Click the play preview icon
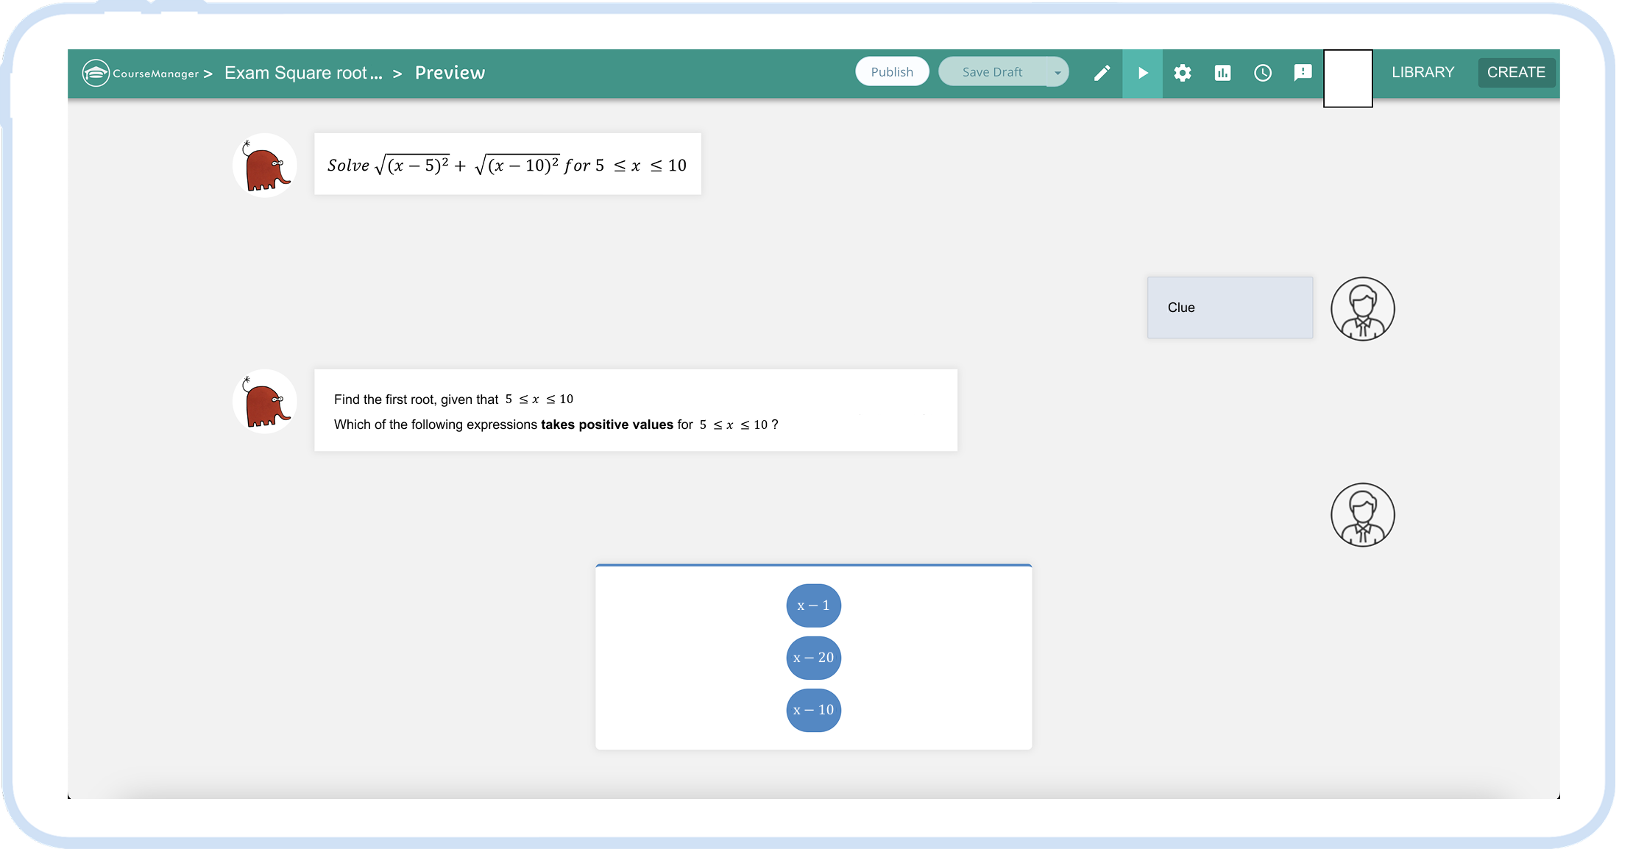Screen dimensions: 1633x849 (x=1142, y=73)
